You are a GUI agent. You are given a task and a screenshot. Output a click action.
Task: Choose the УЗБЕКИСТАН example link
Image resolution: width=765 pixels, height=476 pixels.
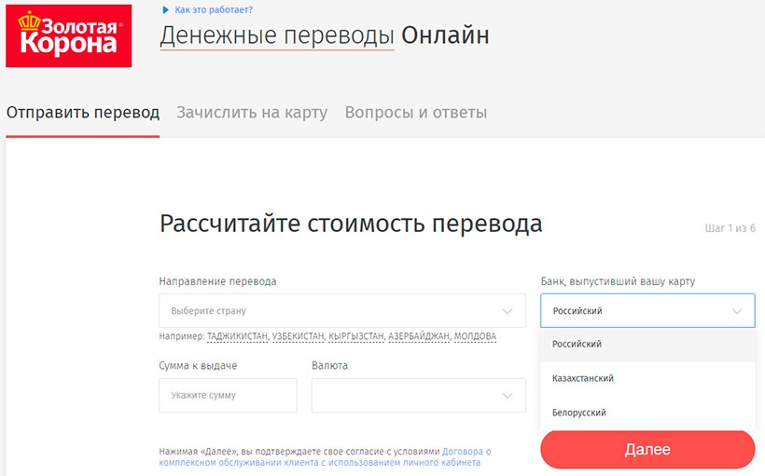(x=299, y=336)
